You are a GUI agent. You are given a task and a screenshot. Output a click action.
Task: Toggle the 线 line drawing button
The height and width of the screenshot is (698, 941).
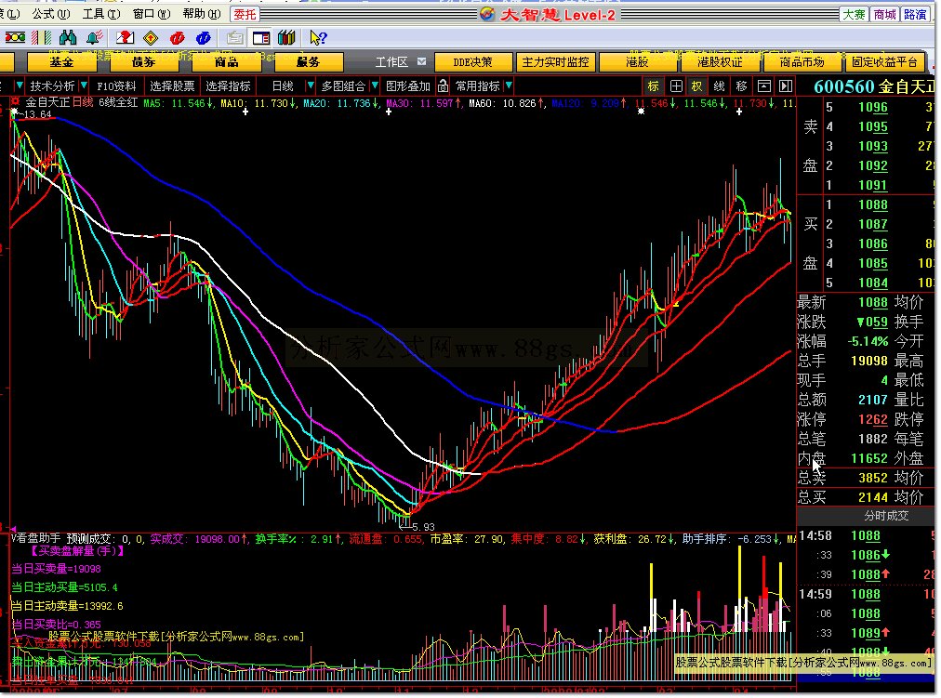(719, 86)
